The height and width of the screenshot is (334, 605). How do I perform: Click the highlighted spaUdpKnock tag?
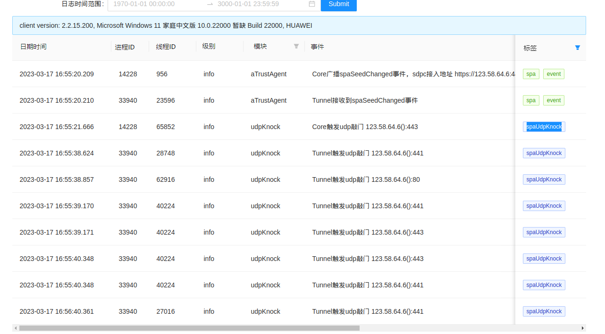tap(544, 127)
